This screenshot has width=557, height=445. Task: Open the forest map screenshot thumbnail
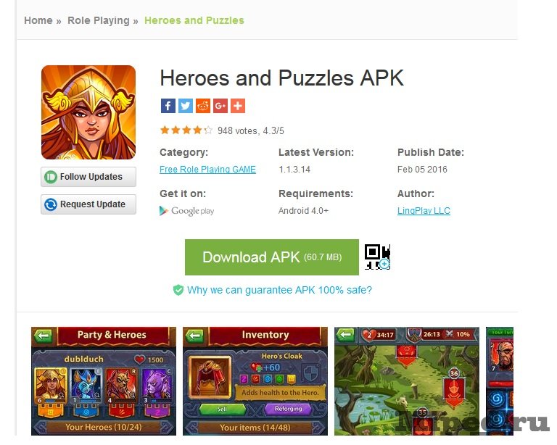tap(407, 381)
